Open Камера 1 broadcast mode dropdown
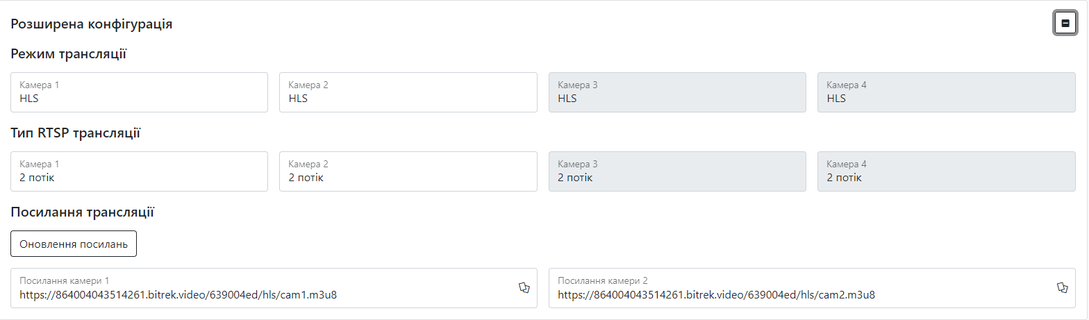The image size is (1089, 320). 140,92
